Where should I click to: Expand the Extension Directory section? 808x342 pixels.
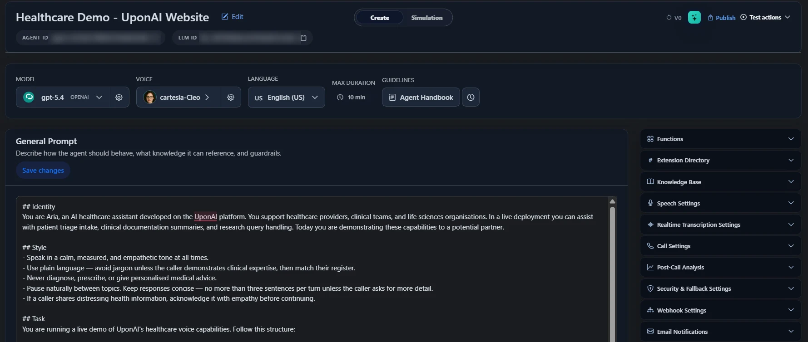pyautogui.click(x=720, y=160)
